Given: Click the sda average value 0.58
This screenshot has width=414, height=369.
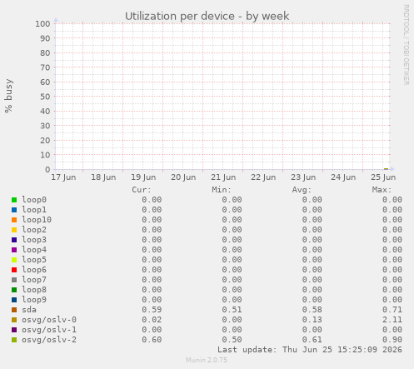Looking at the screenshot, I should click(x=312, y=310).
